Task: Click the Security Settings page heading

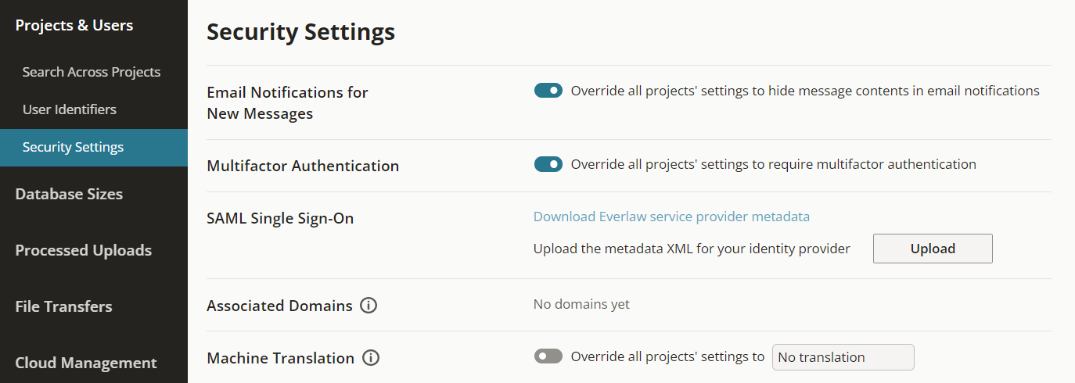Action: point(300,32)
